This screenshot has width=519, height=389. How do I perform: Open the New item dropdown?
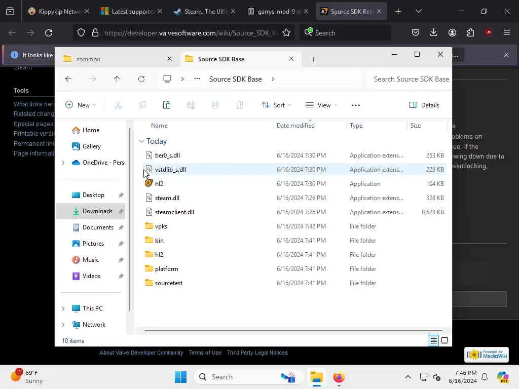[81, 105]
